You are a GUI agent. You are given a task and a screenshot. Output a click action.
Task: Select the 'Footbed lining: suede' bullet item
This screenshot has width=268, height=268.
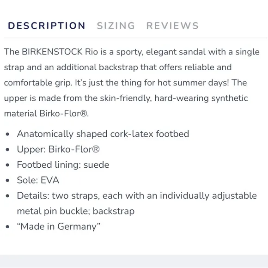(x=63, y=165)
